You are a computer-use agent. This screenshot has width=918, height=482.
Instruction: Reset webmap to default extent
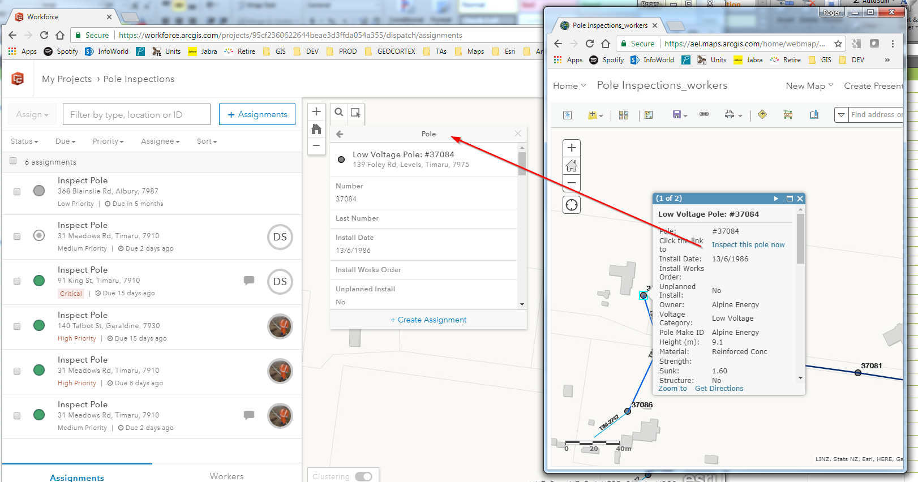[x=572, y=166]
